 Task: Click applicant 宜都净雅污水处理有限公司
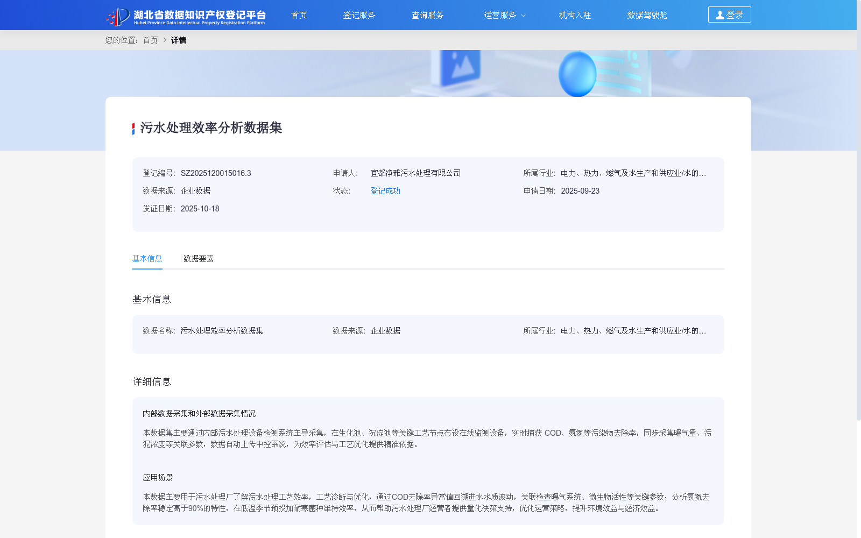point(415,173)
